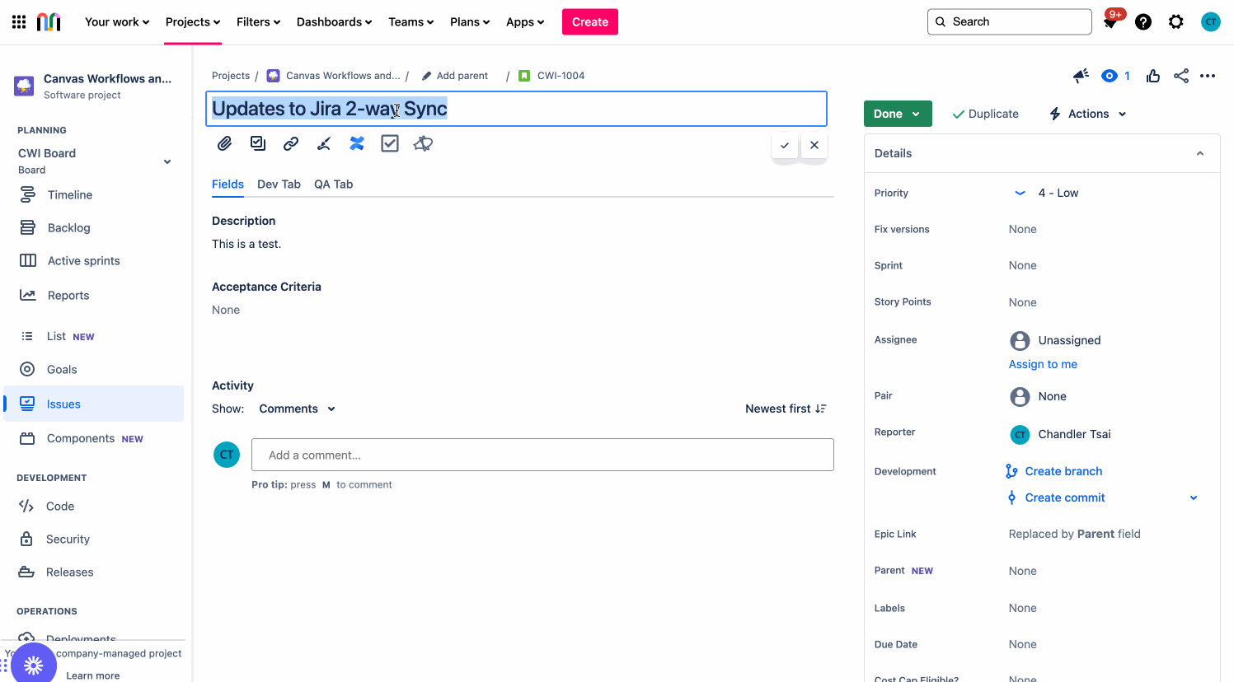Open the three-dot more actions menu

1208,76
